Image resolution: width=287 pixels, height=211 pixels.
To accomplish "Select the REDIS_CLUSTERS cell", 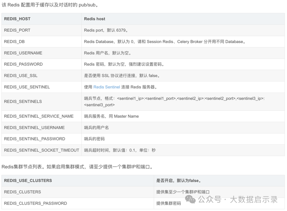I will tap(78, 192).
